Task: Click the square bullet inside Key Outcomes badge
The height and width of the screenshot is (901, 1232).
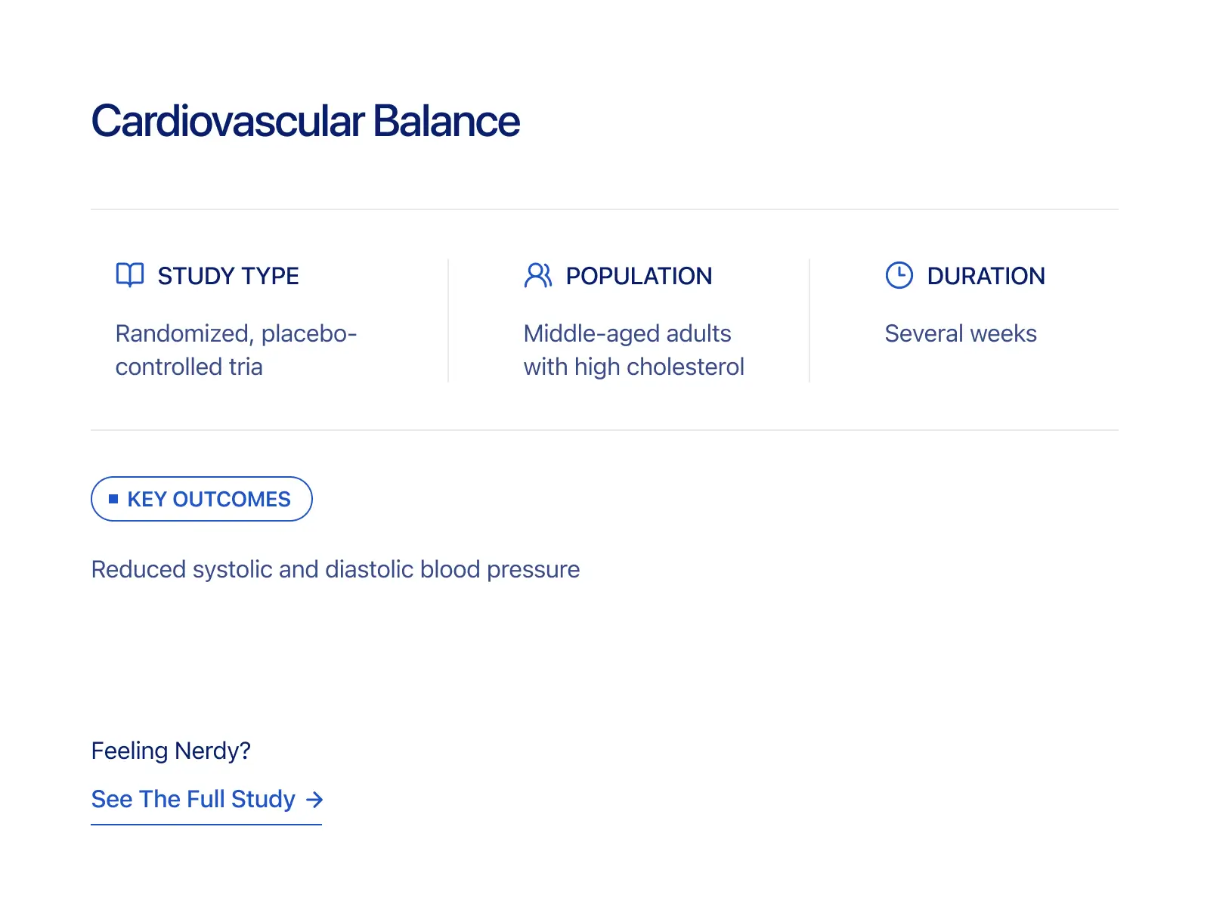Action: pyautogui.click(x=113, y=499)
